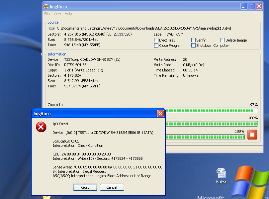
Task: Click the Complete progress bar at 97%
Action: [x=212, y=111]
